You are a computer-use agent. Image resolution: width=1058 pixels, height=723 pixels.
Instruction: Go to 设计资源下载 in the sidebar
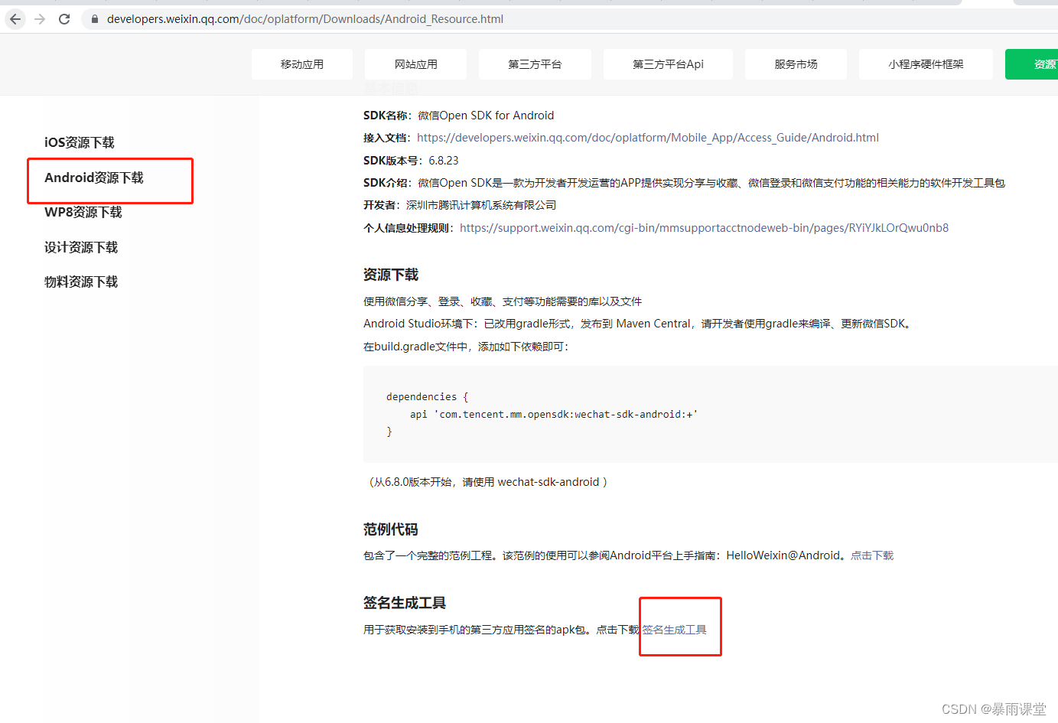(x=81, y=247)
